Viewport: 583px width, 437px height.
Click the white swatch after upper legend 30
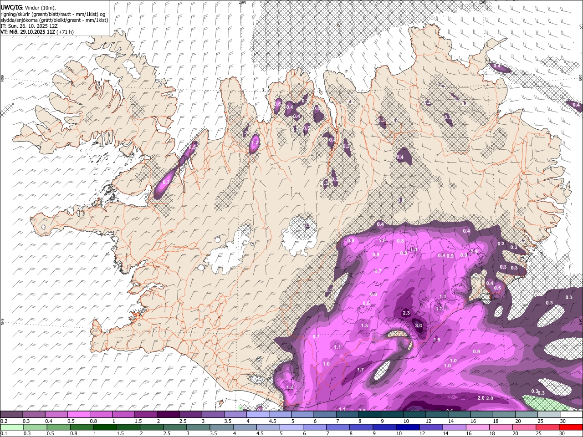572,415
